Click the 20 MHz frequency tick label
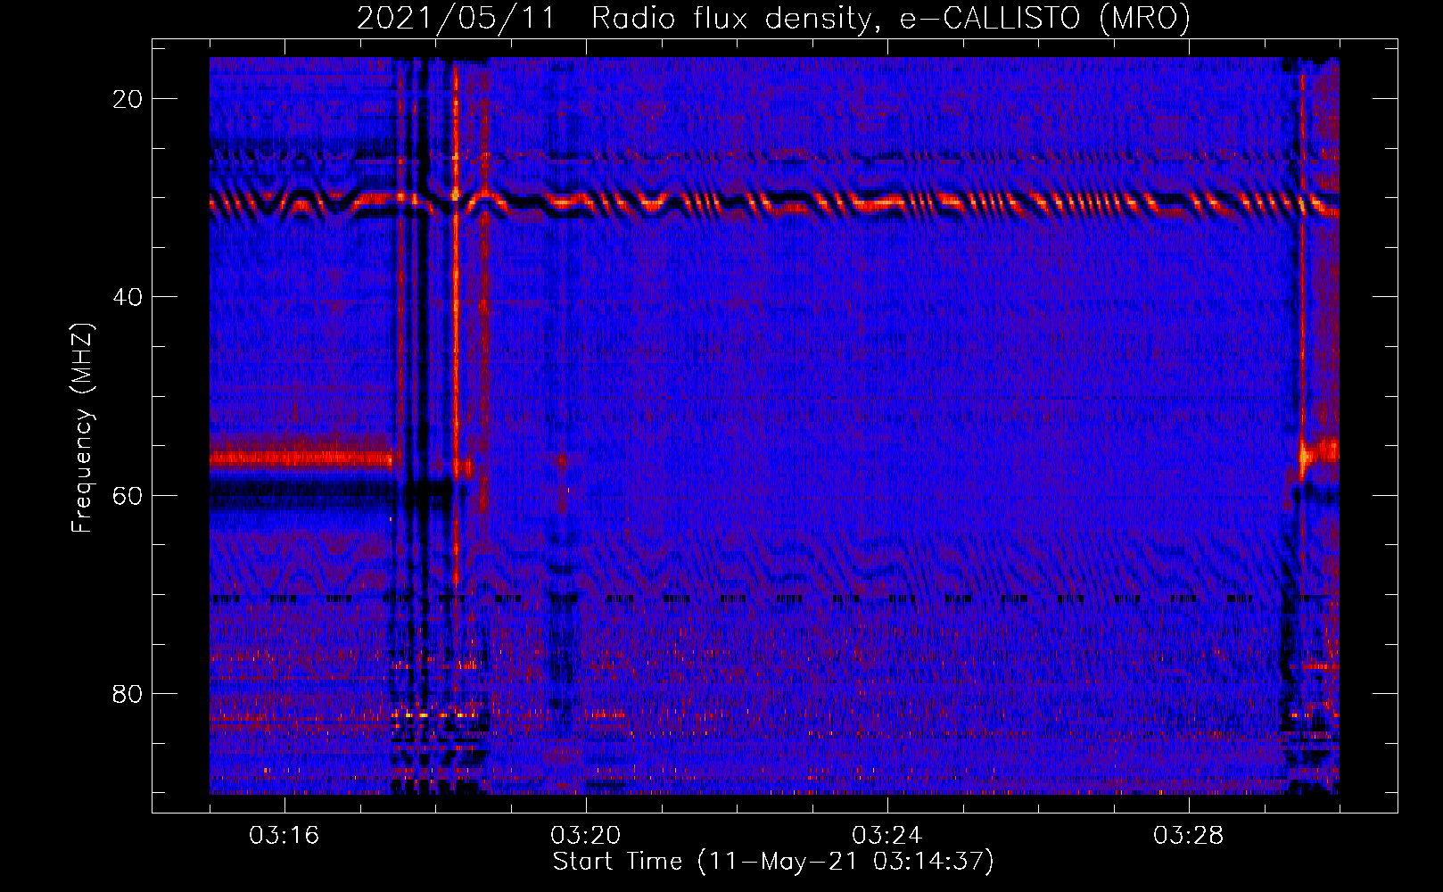Viewport: 1443px width, 892px height. 128,99
